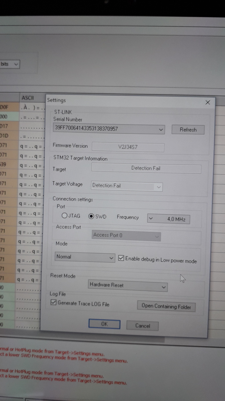Click the ASCII cell '.À. )=..'
The width and height of the screenshot is (225, 401).
[x=32, y=108]
